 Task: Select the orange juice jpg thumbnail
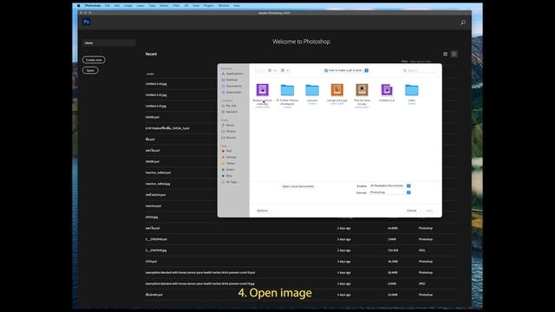337,90
